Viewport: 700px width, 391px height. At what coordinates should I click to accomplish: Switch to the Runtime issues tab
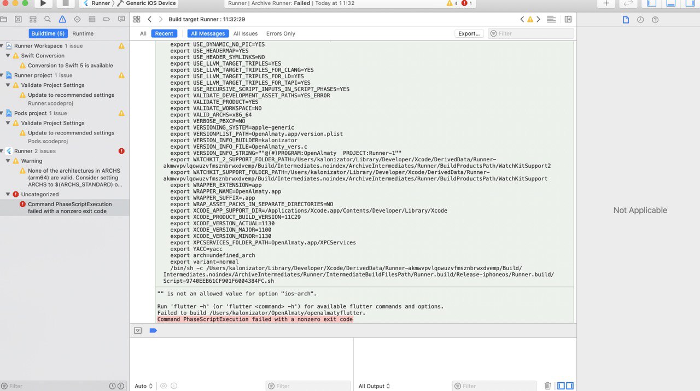[x=83, y=33]
